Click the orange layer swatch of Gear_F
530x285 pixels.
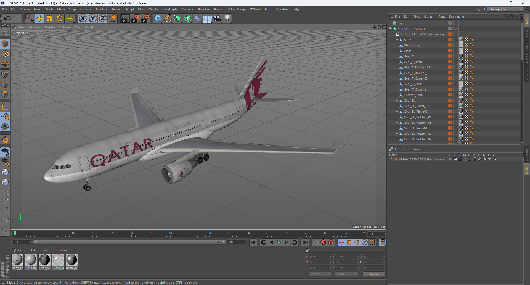[x=450, y=56]
